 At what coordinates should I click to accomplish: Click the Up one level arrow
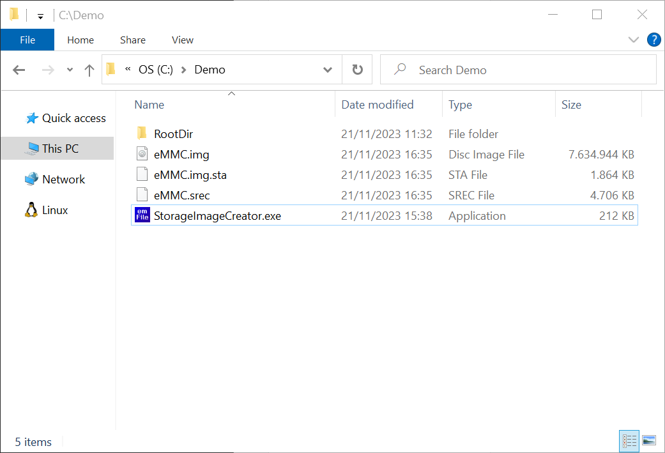coord(89,70)
